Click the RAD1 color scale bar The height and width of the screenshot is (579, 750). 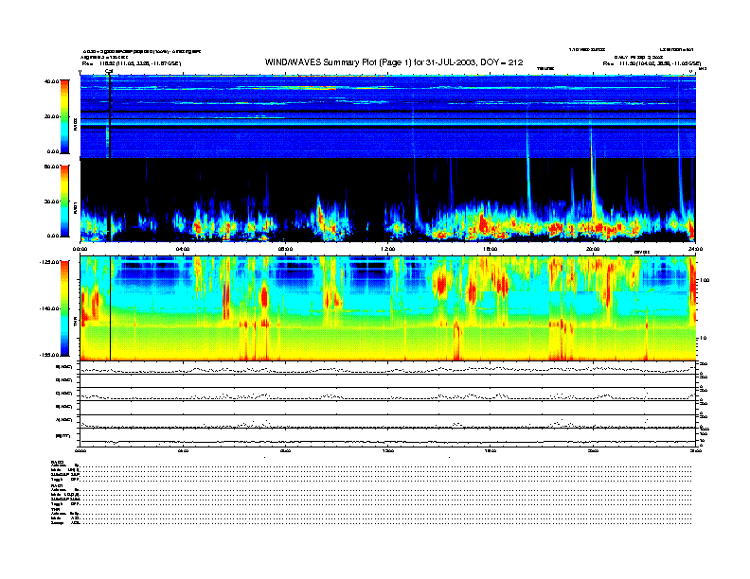coord(64,201)
